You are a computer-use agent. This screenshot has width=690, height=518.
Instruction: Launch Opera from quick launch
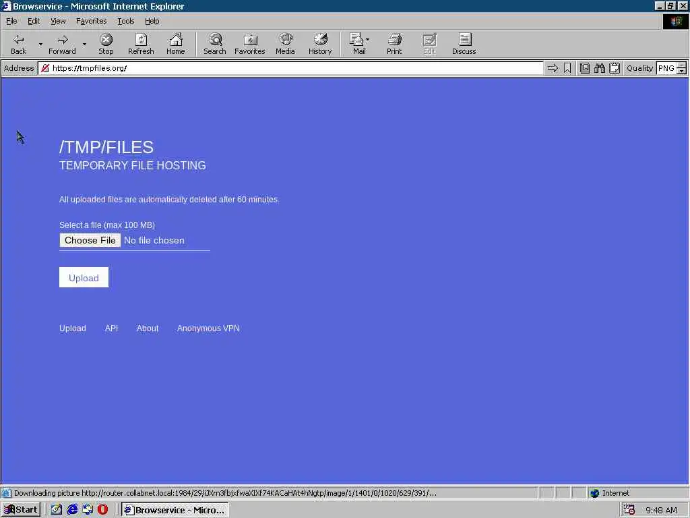point(102,510)
